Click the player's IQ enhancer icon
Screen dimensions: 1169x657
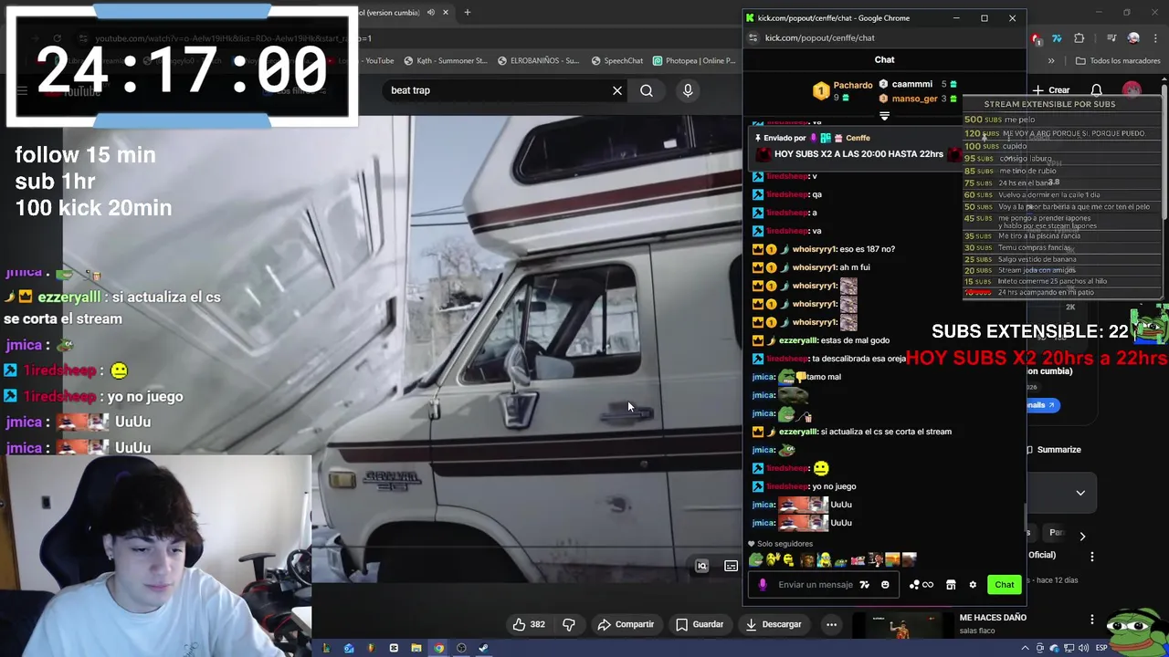701,566
